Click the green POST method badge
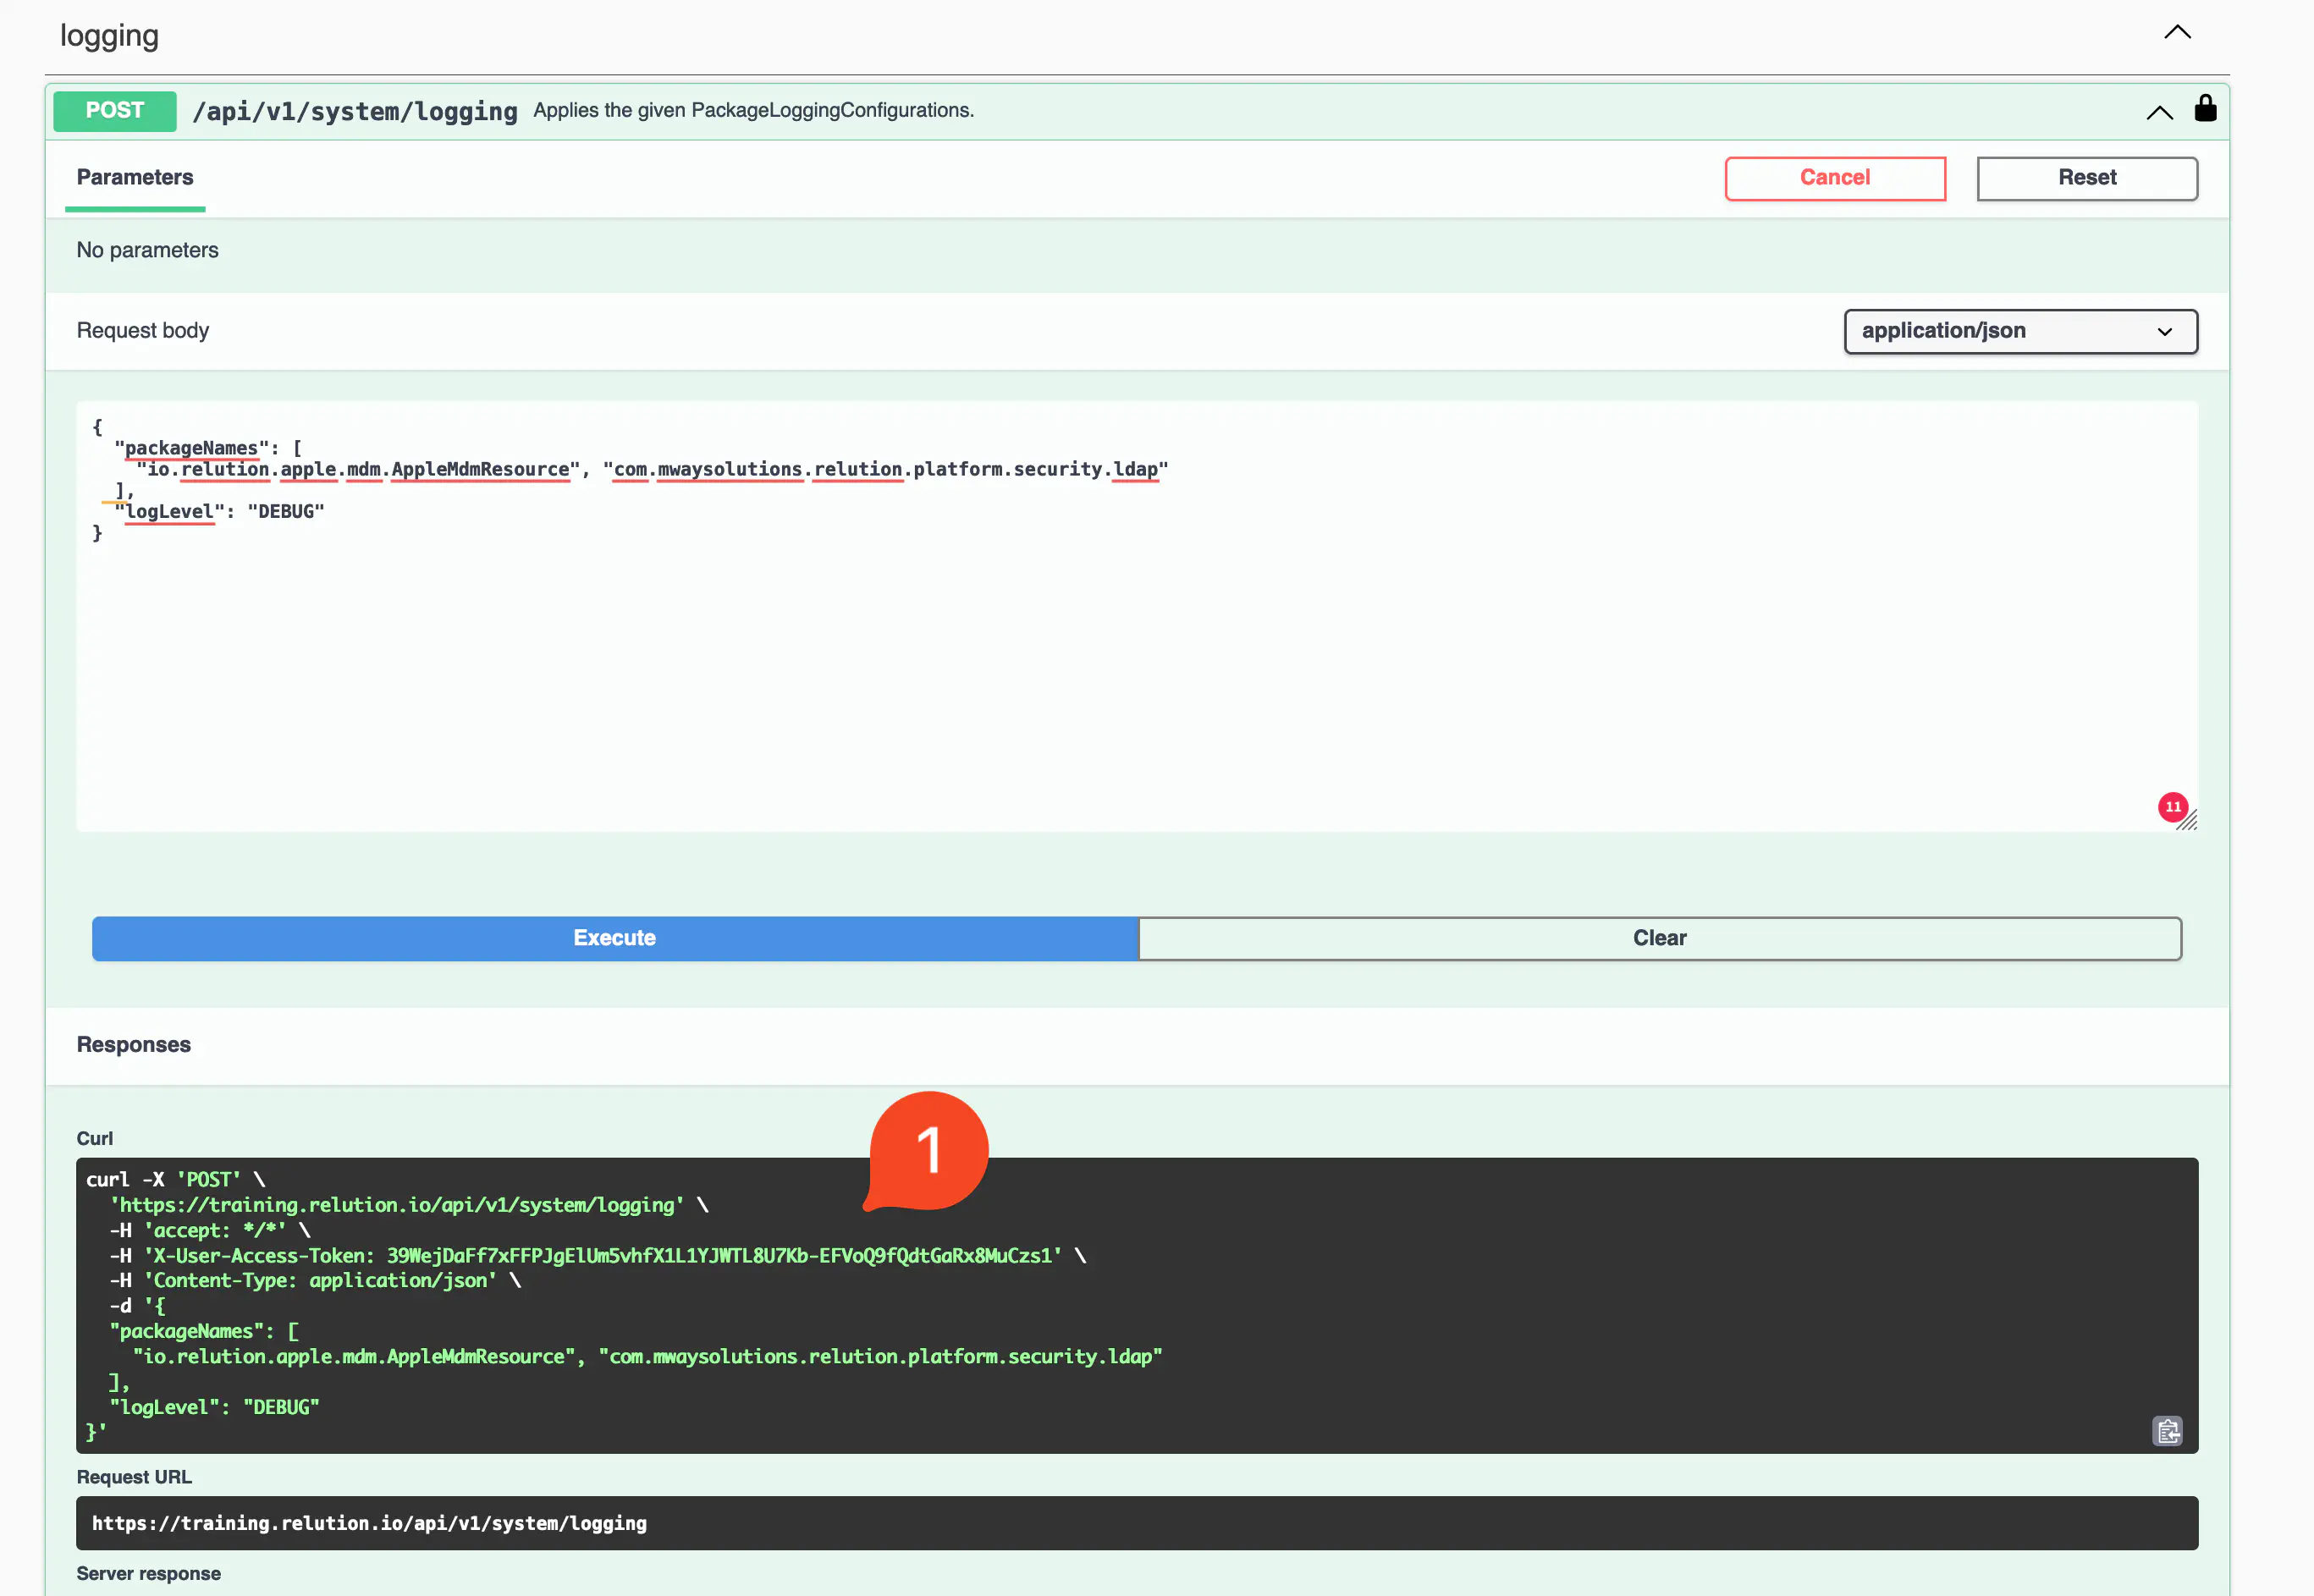This screenshot has width=2314, height=1596. 115,111
